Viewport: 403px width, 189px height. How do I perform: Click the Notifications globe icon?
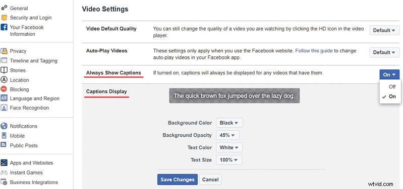[4, 126]
